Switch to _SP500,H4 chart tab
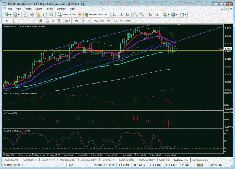The image size is (235, 169). click(x=108, y=160)
